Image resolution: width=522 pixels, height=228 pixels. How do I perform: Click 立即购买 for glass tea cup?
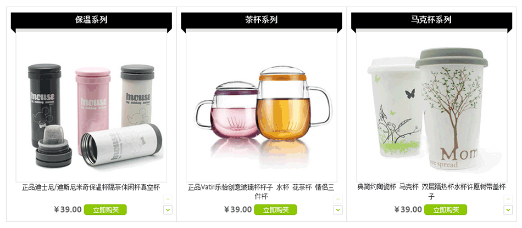275,210
